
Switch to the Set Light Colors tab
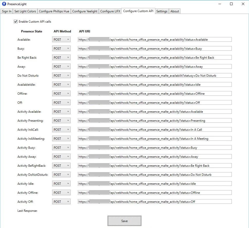tap(25, 11)
